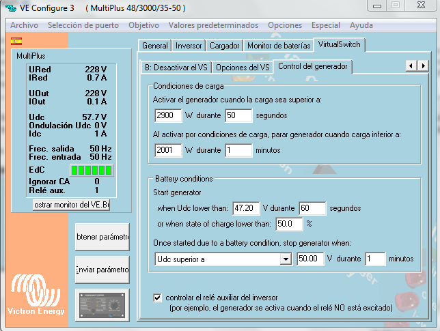Toggle control auxiliary relay checkbox
The height and width of the screenshot is (331, 440).
click(157, 298)
